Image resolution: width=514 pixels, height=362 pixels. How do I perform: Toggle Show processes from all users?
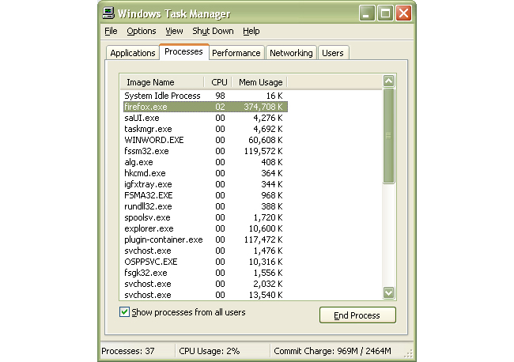click(124, 312)
